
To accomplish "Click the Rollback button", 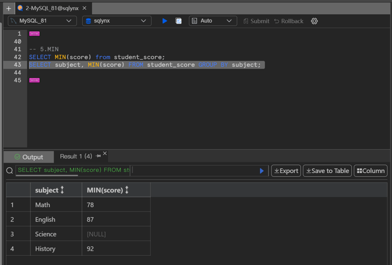I will point(289,21).
